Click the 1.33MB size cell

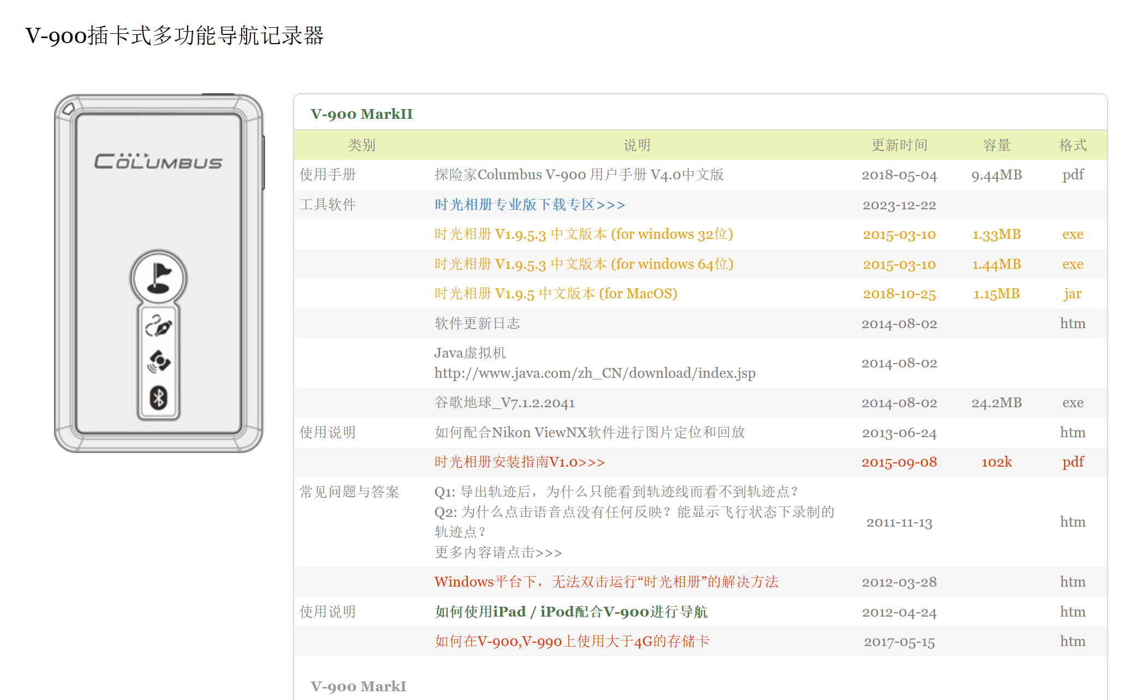997,234
